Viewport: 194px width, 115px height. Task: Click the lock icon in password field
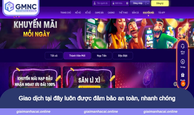(113, 3)
